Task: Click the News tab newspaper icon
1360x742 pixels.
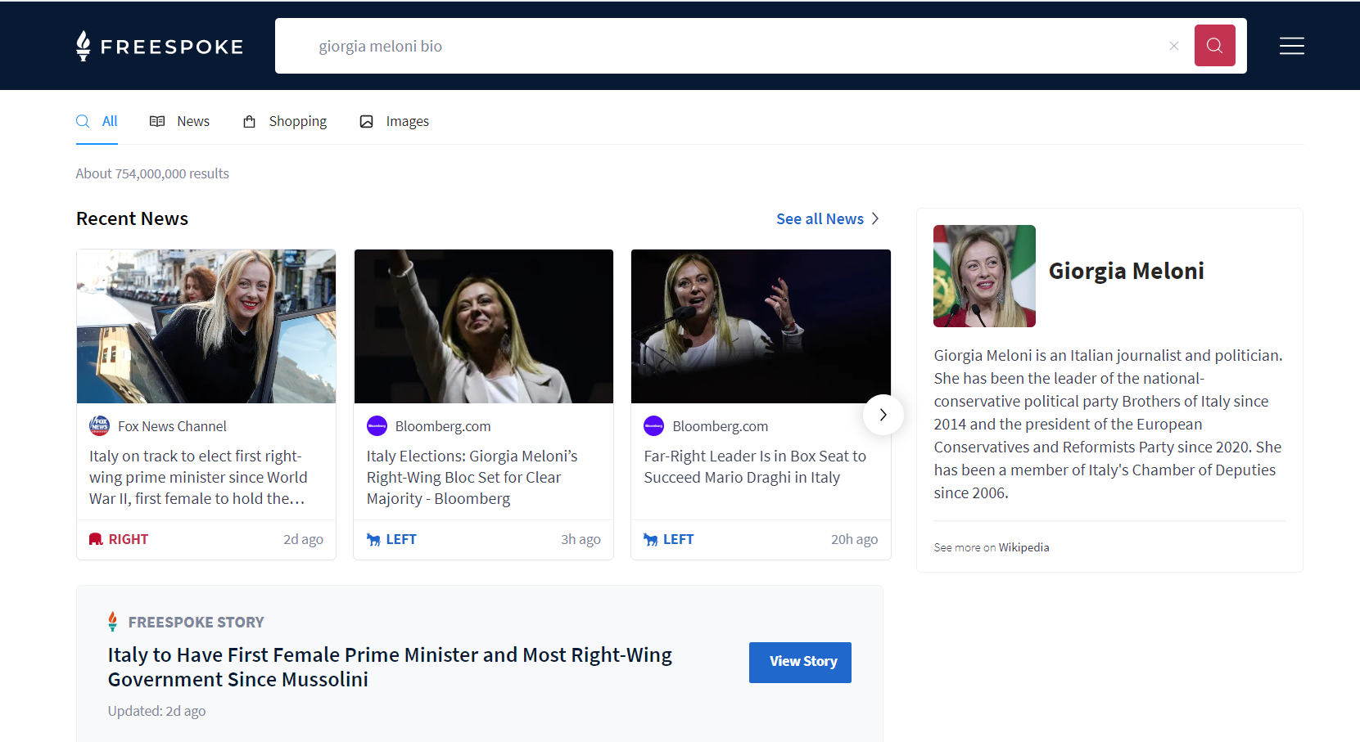Action: point(157,121)
